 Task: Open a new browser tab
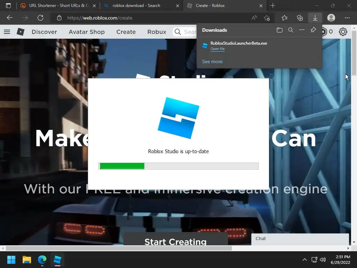click(273, 6)
